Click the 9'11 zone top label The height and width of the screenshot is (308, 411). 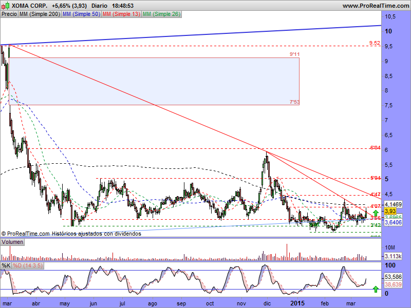(x=294, y=54)
